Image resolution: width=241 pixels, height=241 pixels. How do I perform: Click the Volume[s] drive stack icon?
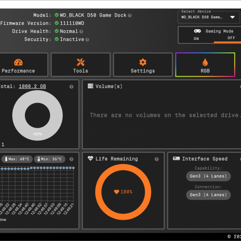90,86
